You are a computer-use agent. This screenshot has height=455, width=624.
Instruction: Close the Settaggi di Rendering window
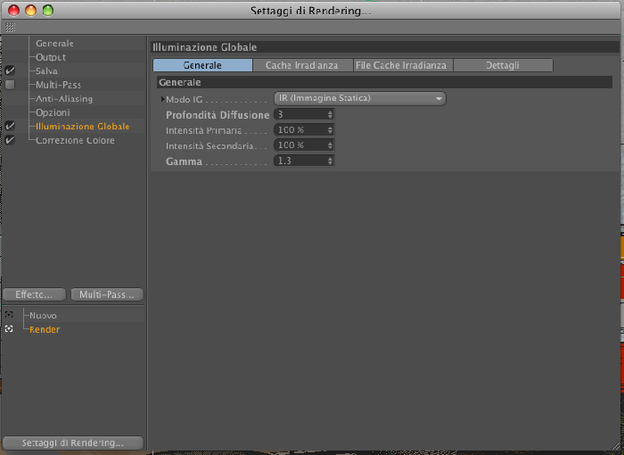click(x=14, y=11)
